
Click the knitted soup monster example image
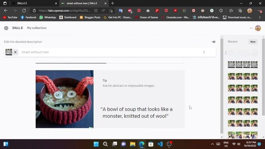coord(65,99)
